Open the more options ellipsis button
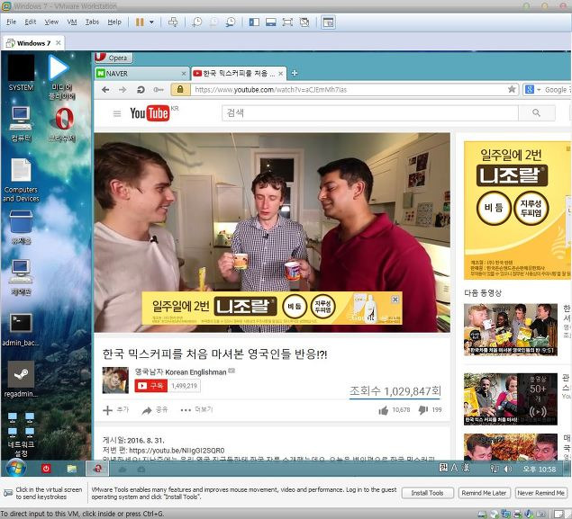 (196, 410)
